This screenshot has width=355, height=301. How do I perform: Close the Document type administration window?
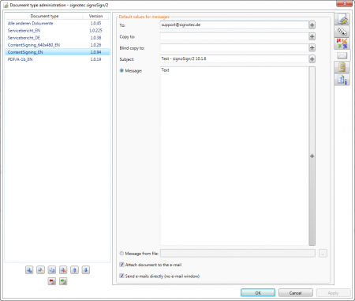345,4
